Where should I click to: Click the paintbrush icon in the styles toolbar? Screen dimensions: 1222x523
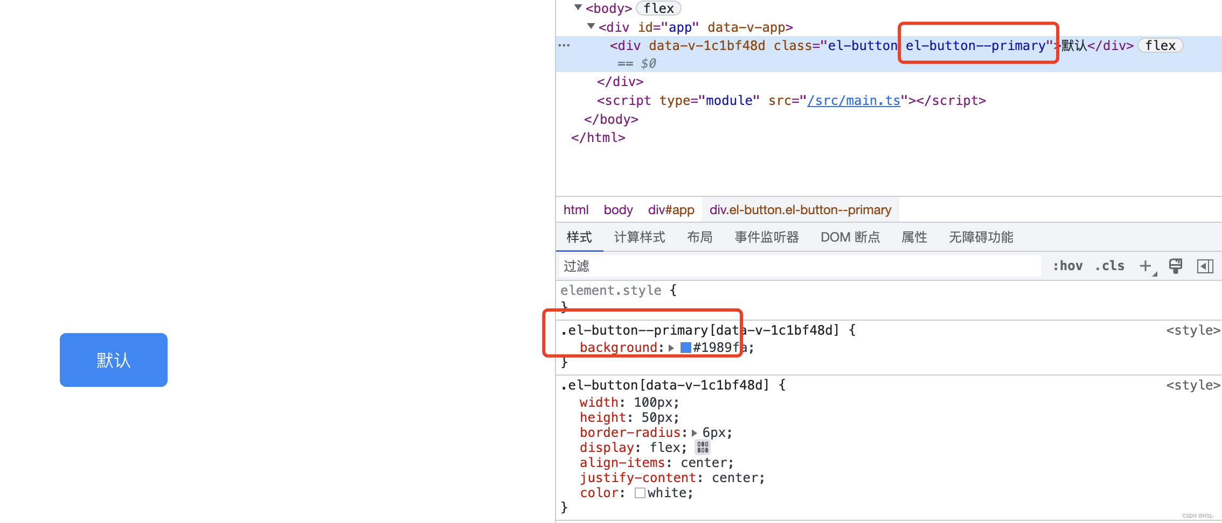(x=1176, y=266)
